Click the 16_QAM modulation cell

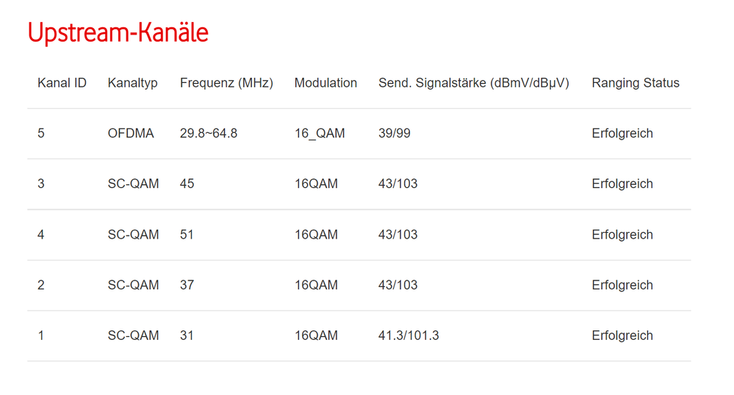point(320,134)
